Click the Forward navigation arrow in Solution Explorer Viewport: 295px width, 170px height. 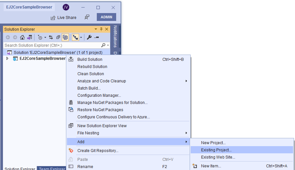[15, 37]
